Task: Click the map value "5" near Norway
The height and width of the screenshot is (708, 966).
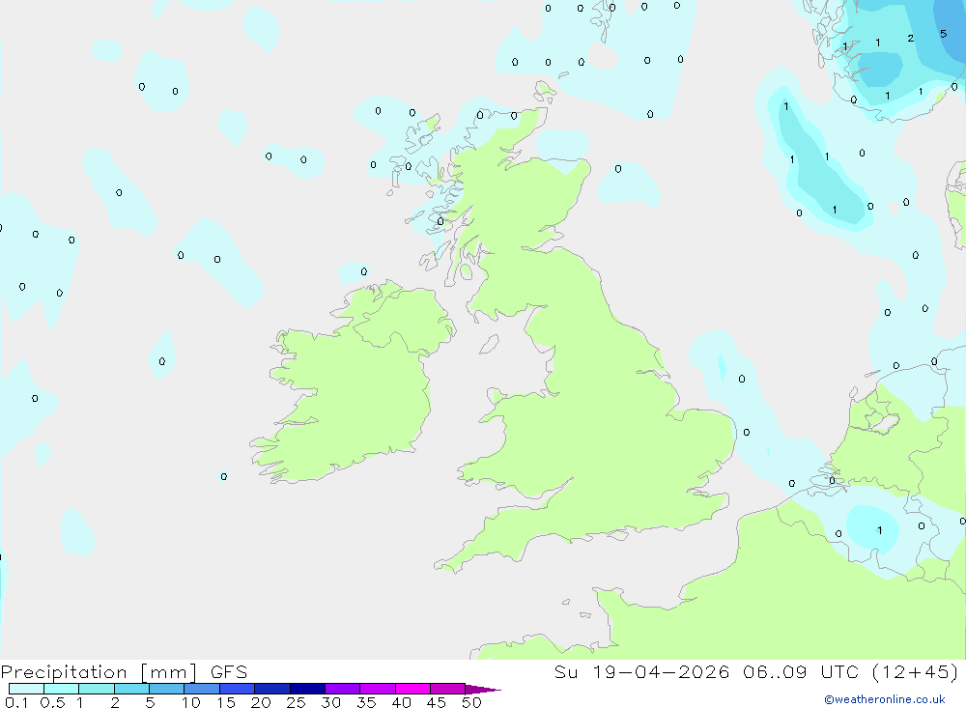Action: click(x=943, y=34)
